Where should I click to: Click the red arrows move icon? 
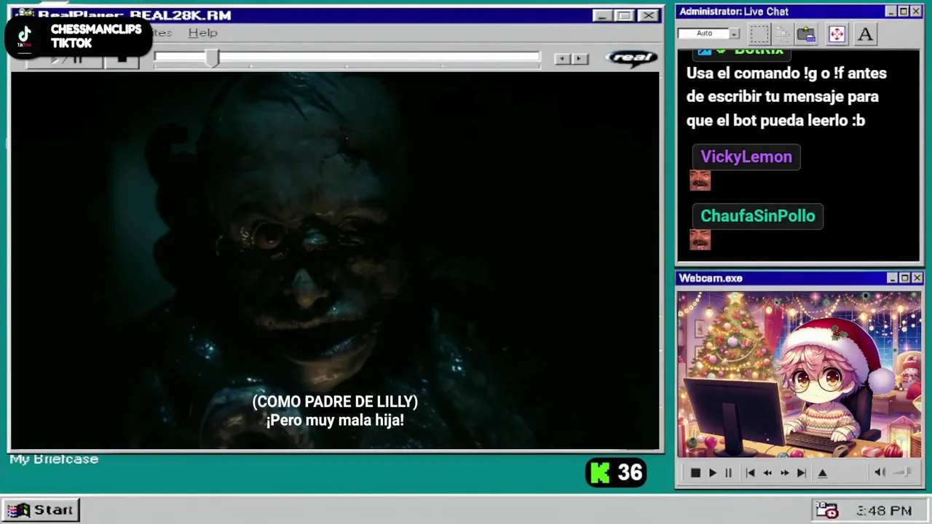pyautogui.click(x=837, y=34)
